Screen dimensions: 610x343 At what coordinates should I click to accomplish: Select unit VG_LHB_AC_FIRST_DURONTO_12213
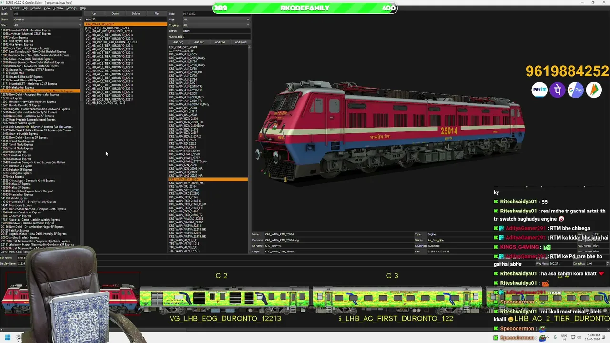pos(126,31)
